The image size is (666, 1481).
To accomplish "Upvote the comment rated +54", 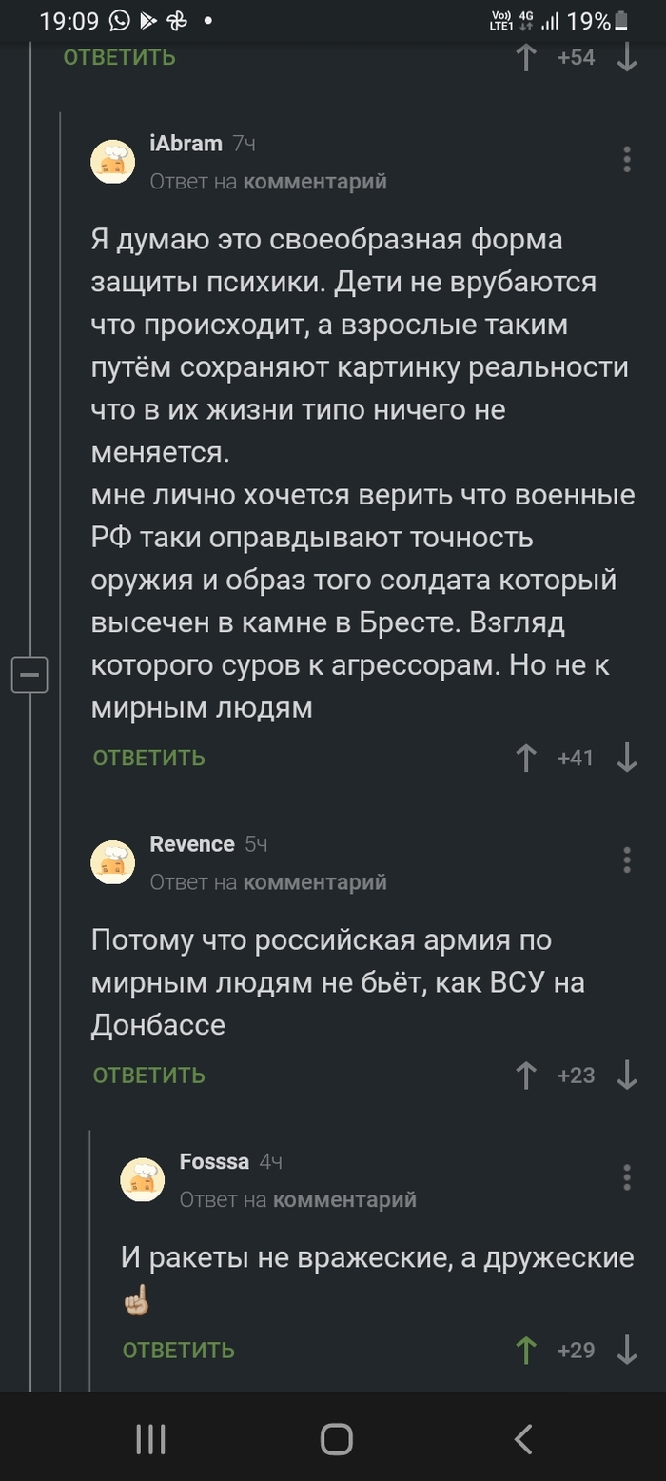I will [525, 57].
